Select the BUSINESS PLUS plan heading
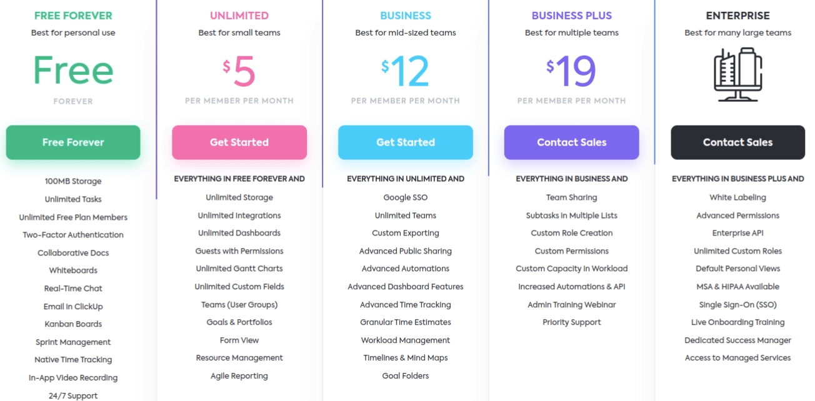Image resolution: width=815 pixels, height=401 pixels. (x=572, y=16)
